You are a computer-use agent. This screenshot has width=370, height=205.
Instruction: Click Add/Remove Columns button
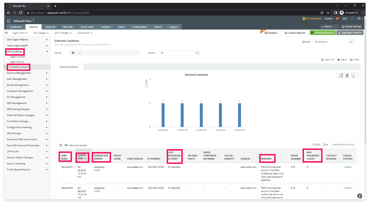[x=343, y=145]
